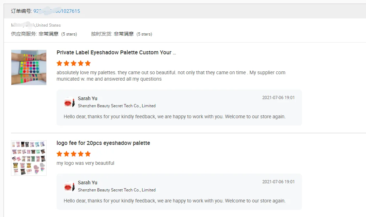
Task: Click fifth star of the Private Label review rating
Action: pos(88,64)
